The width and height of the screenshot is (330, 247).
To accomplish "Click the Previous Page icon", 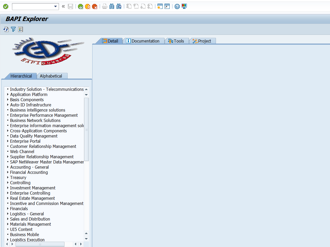I will (x=136, y=6).
